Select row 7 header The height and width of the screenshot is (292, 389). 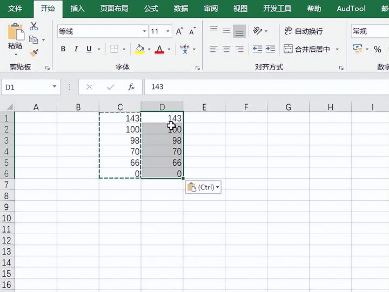click(x=6, y=185)
